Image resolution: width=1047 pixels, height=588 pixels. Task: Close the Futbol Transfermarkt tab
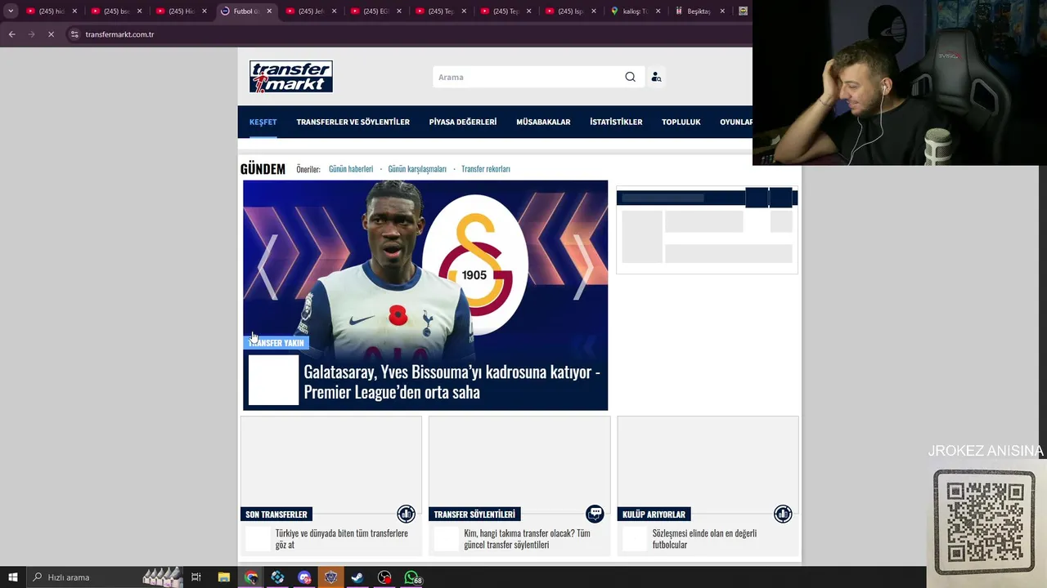pyautogui.click(x=269, y=11)
